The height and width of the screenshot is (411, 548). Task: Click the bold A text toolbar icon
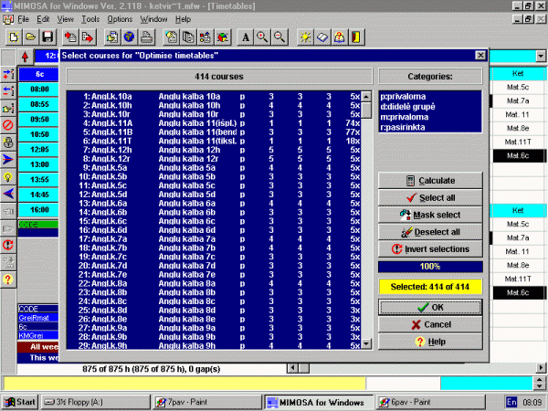pyautogui.click(x=245, y=37)
